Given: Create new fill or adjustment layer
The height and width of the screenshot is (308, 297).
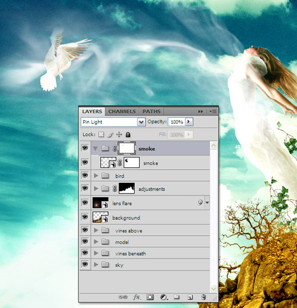Looking at the screenshot, I should coord(163,297).
